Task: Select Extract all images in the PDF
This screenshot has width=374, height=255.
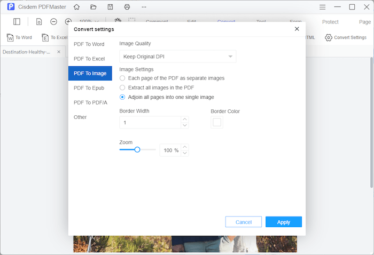Action: click(122, 87)
